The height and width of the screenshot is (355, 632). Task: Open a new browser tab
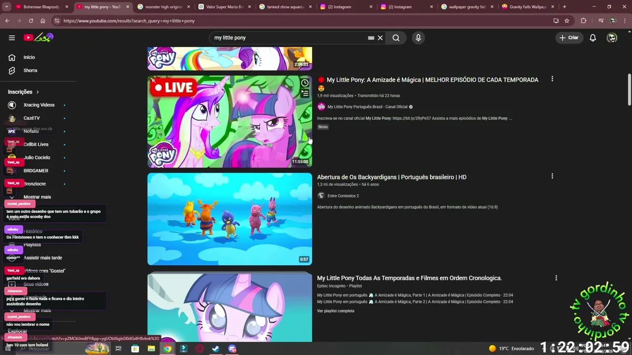pyautogui.click(x=564, y=7)
